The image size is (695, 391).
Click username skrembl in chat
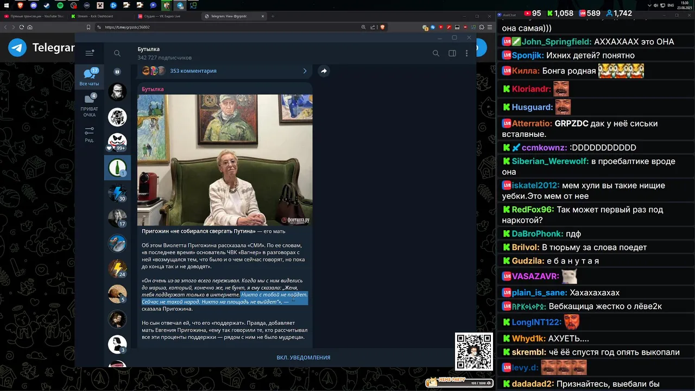pyautogui.click(x=529, y=352)
